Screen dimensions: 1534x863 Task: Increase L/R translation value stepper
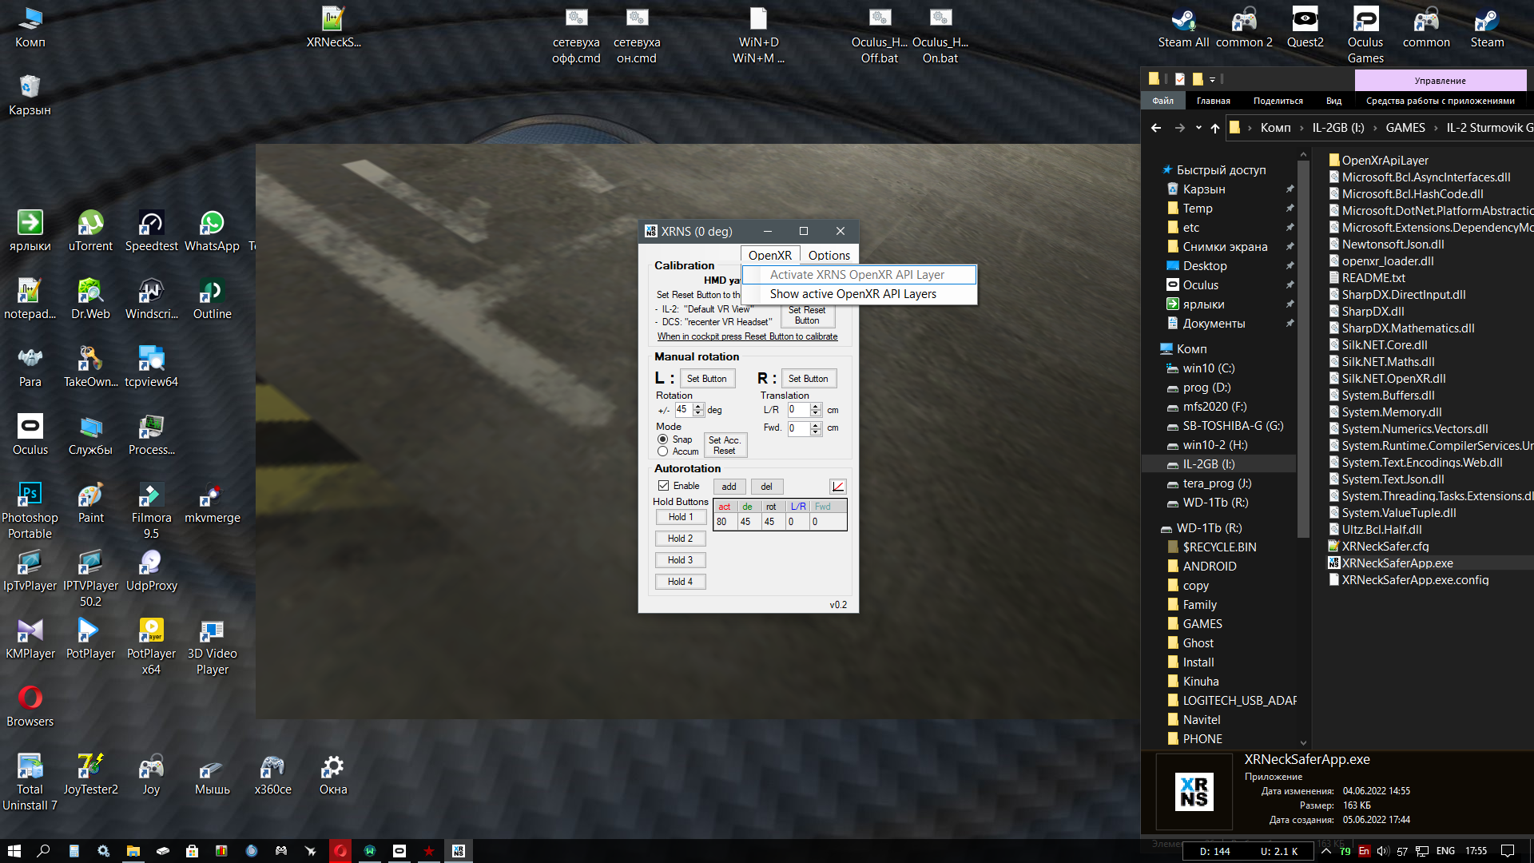click(816, 406)
